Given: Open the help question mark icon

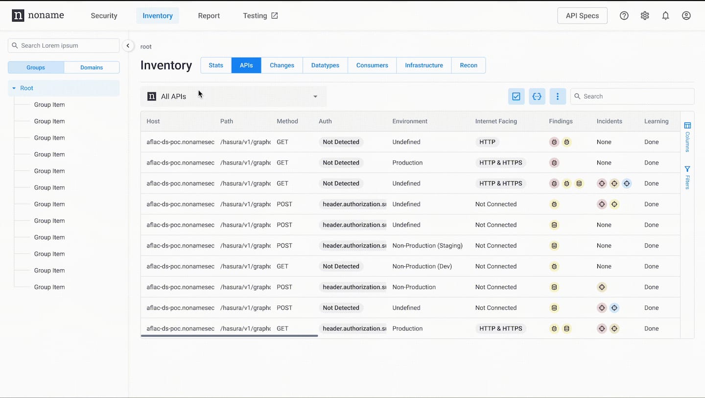Looking at the screenshot, I should tap(624, 16).
